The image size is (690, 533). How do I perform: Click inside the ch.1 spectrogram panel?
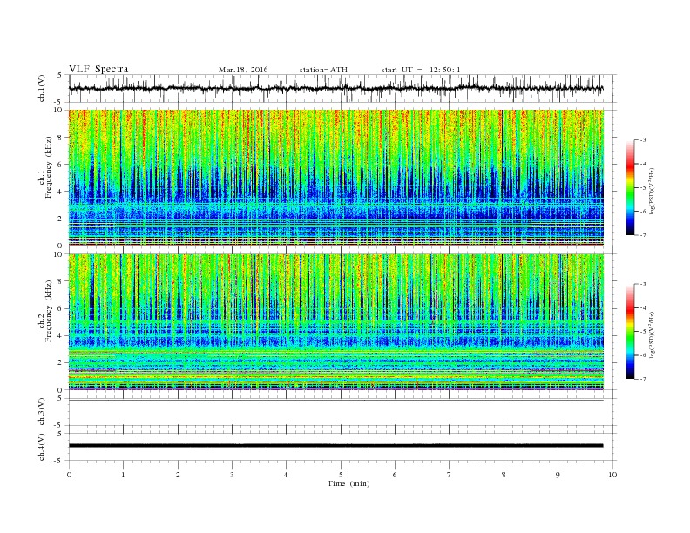coord(335,178)
